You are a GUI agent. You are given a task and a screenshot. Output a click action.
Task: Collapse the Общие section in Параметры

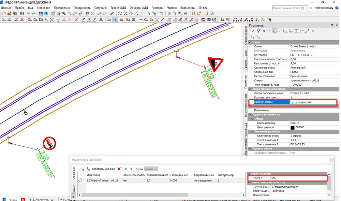tap(249, 42)
